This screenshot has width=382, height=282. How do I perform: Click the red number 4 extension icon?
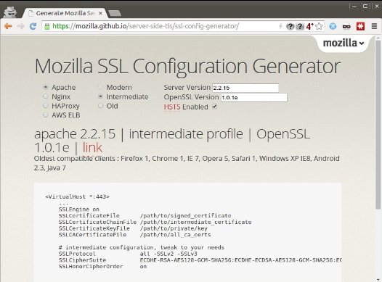[x=309, y=26]
